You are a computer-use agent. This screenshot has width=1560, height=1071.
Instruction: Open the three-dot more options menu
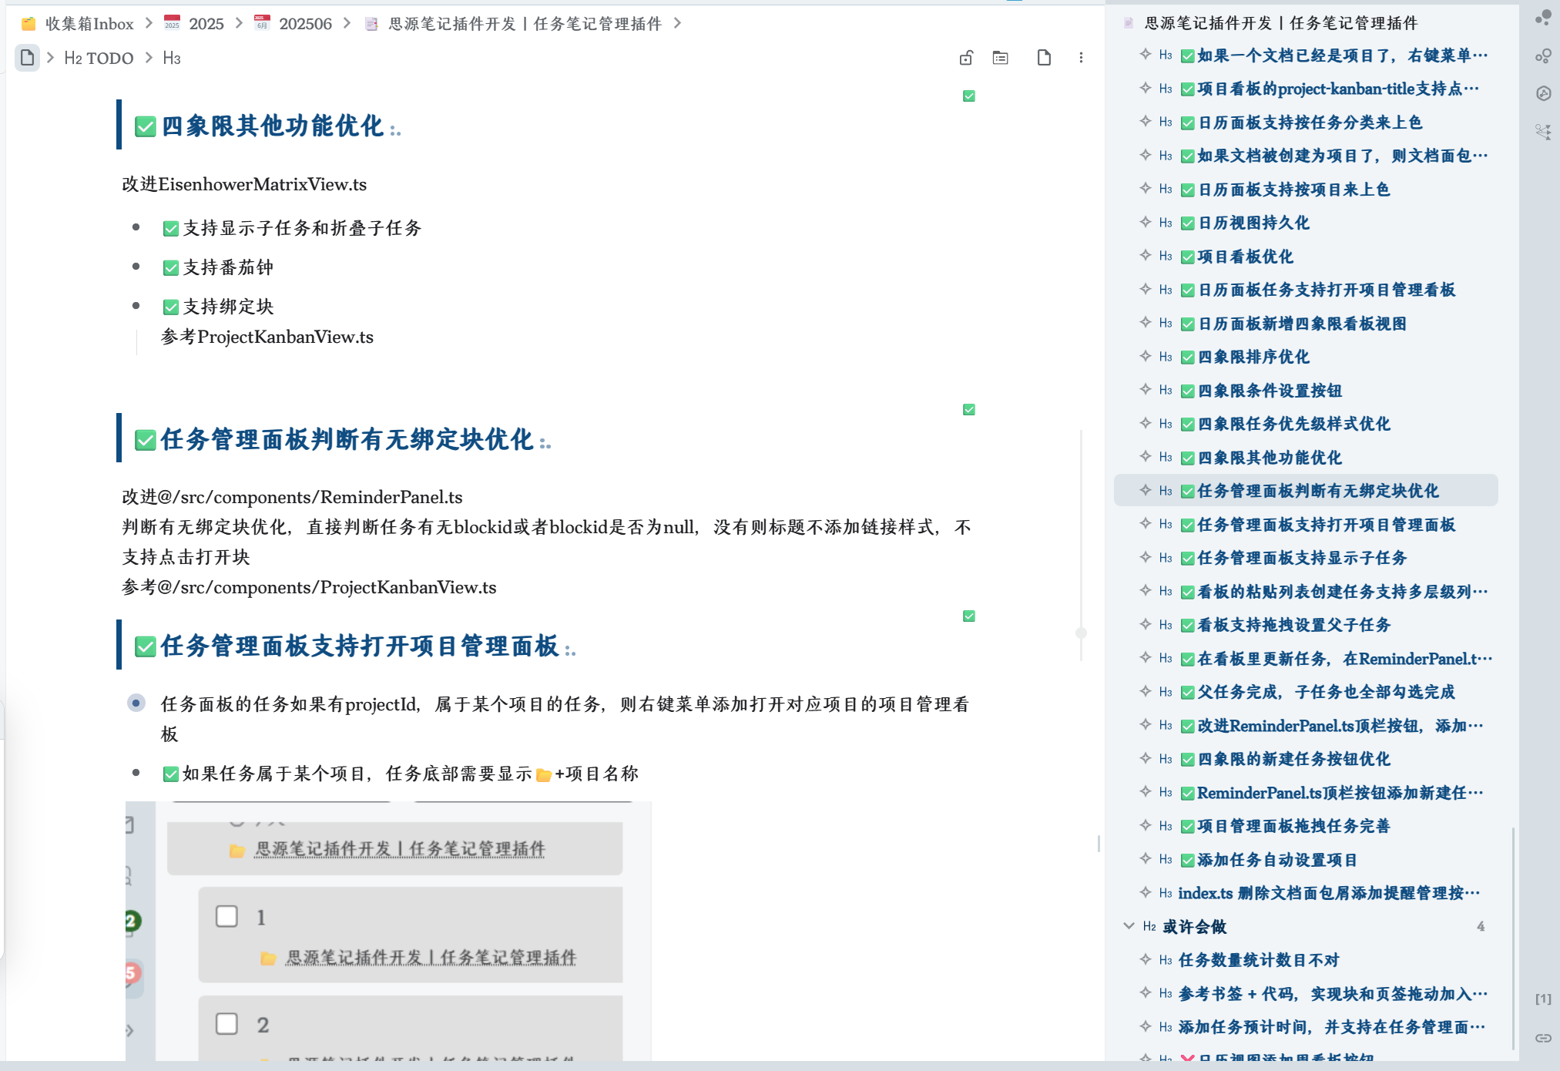coord(1081,58)
